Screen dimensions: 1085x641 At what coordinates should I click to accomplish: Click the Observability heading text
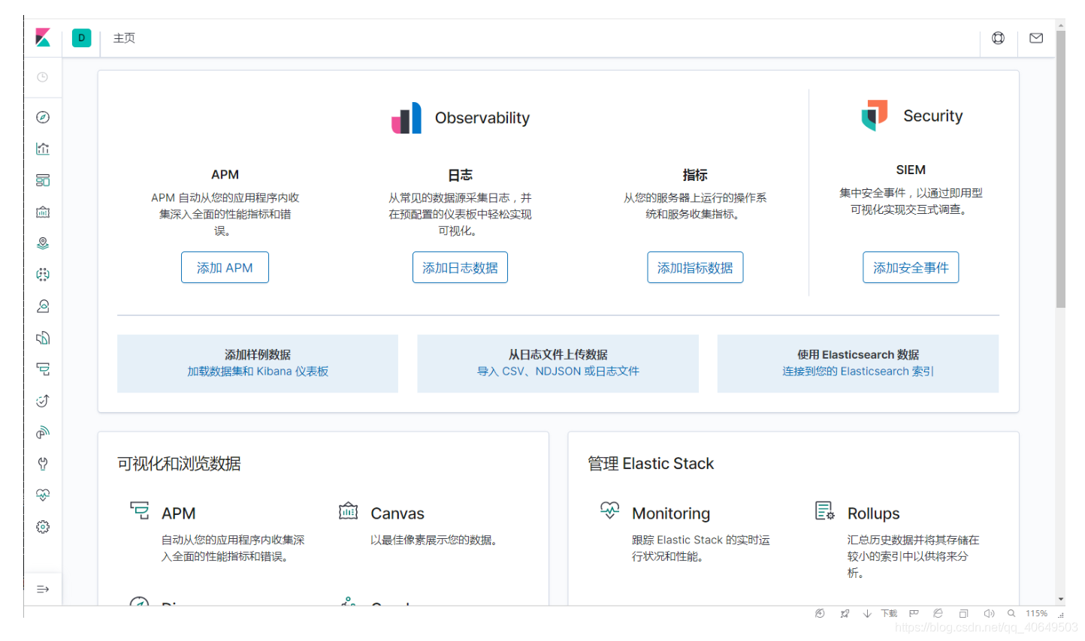(x=482, y=118)
